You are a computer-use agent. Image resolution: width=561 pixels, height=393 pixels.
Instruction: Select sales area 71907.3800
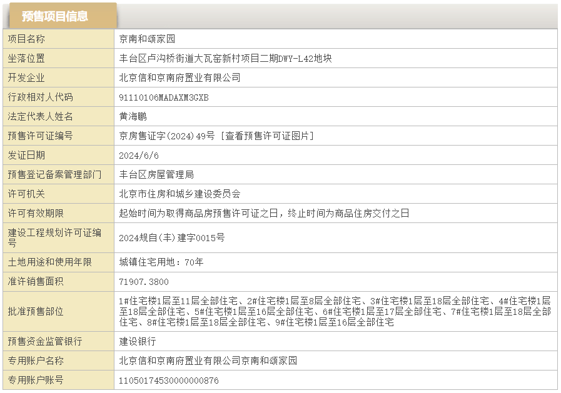pos(143,282)
